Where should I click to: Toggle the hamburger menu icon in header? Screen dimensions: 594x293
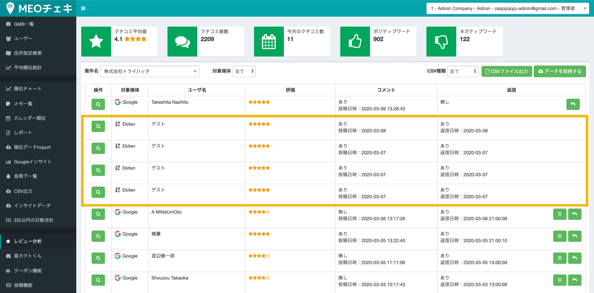pyautogui.click(x=83, y=8)
